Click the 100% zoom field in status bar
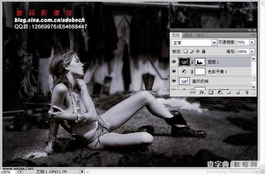This screenshot has height=174, width=265. (8, 172)
